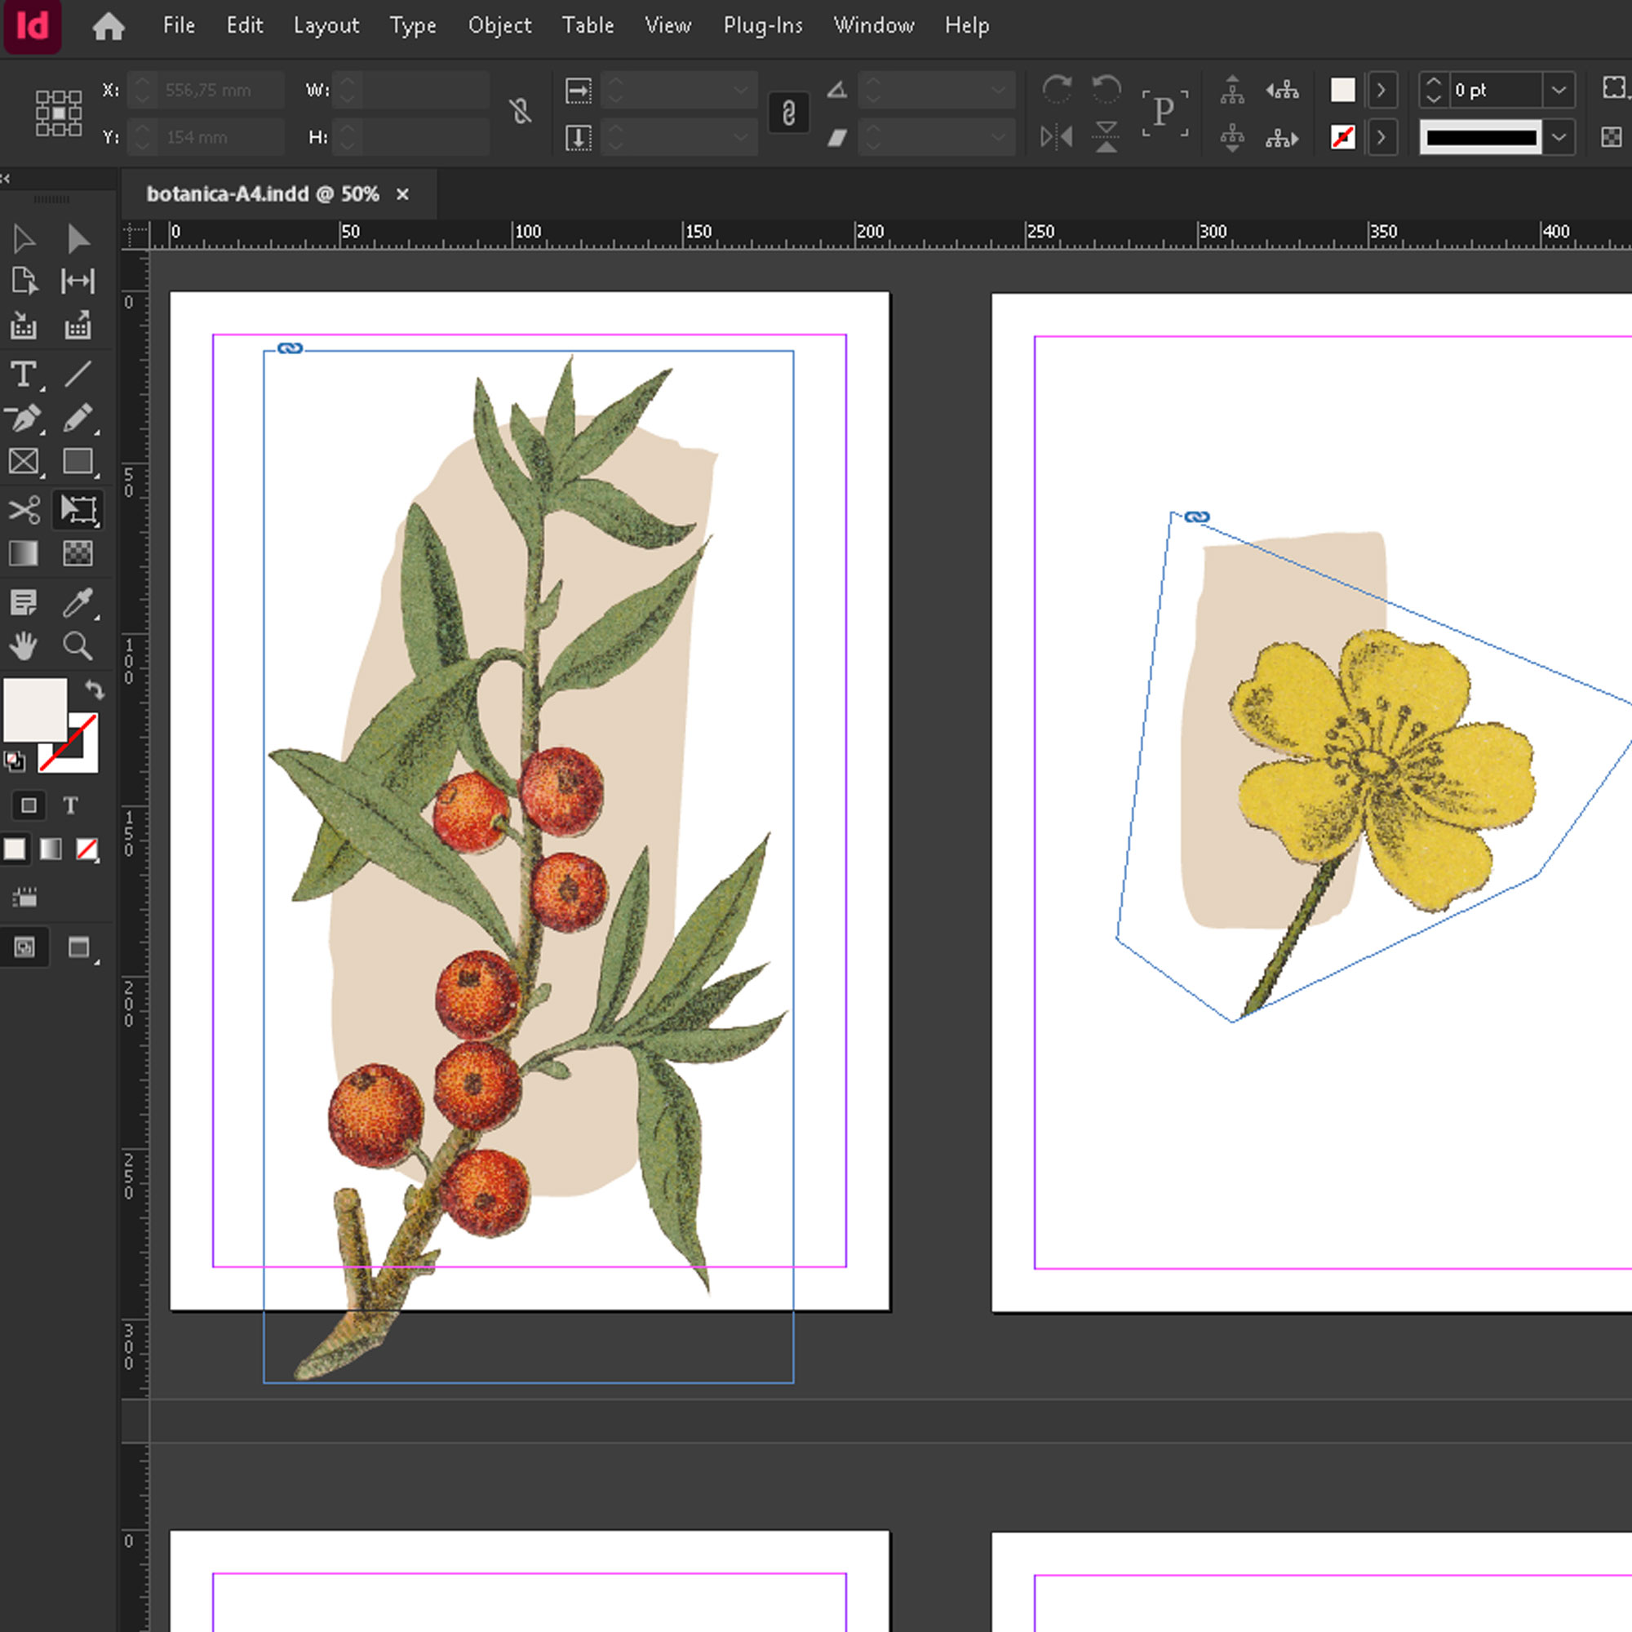Click the fill color swatch in toolbox
The image size is (1632, 1632).
click(x=35, y=710)
